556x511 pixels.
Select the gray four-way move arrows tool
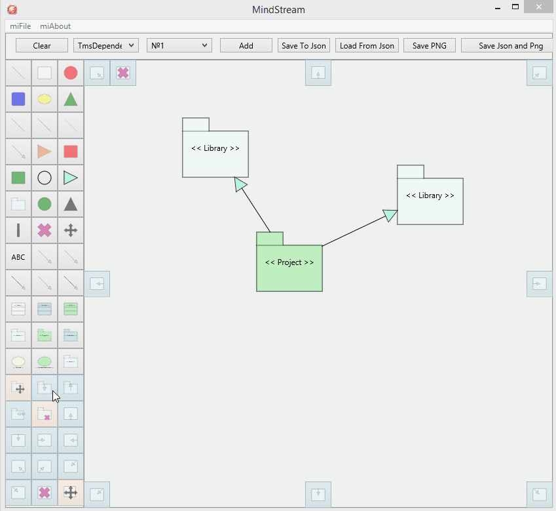[71, 230]
